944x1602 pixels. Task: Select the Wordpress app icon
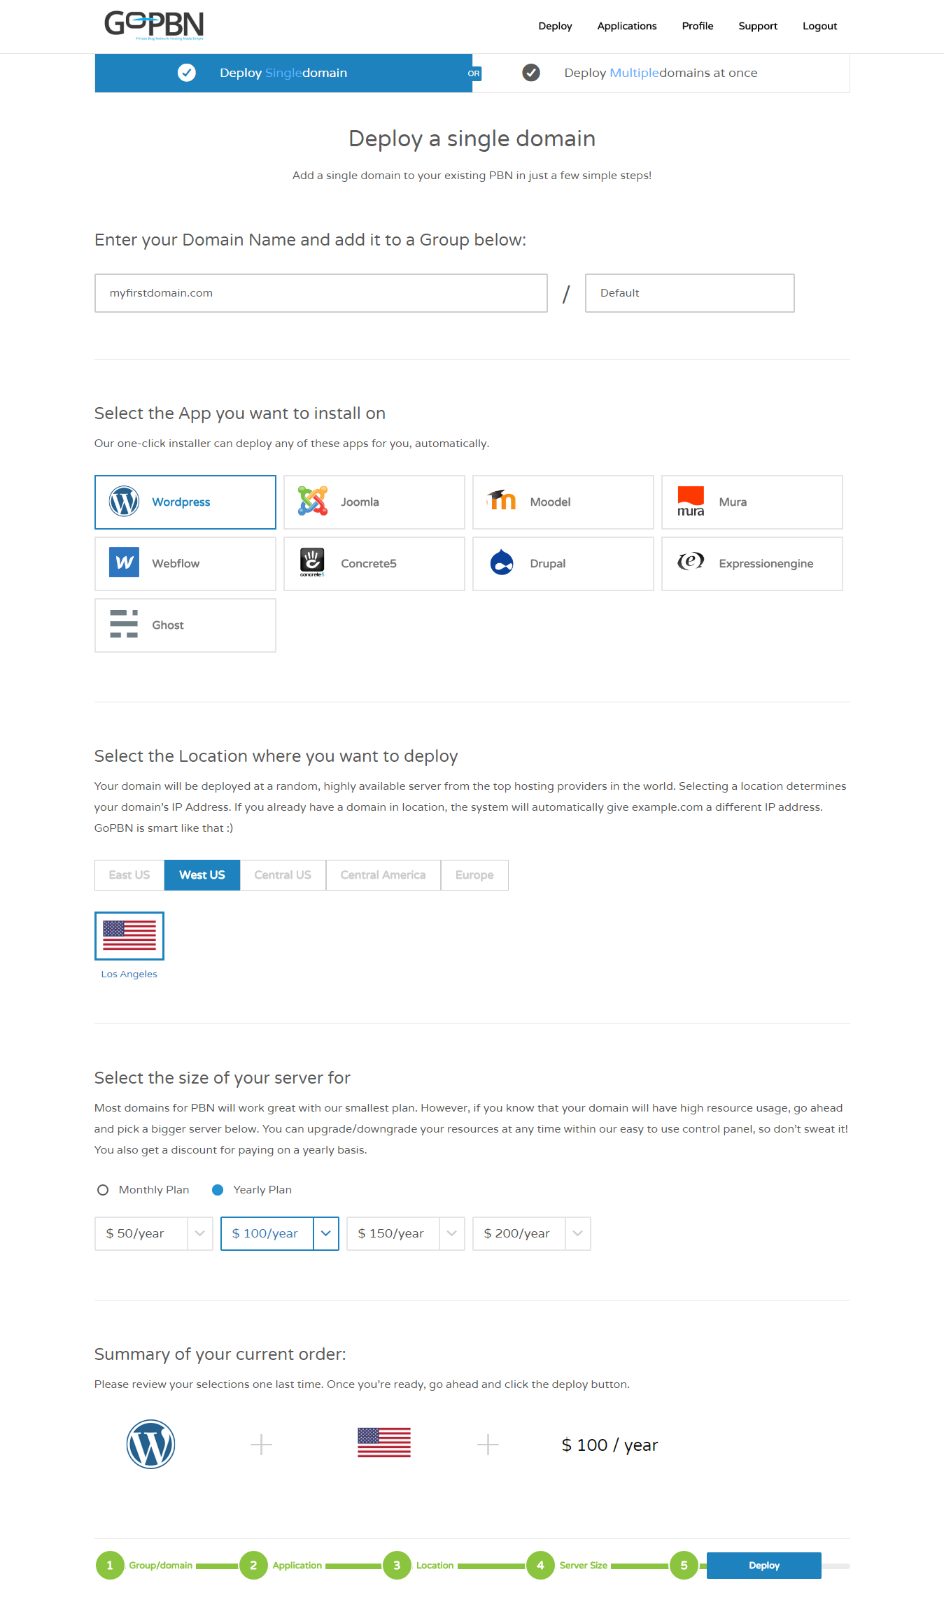click(124, 502)
